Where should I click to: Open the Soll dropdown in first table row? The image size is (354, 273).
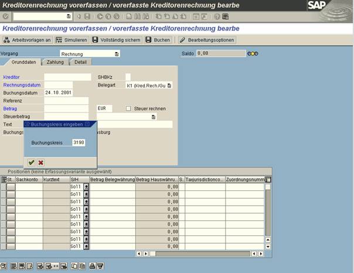pos(86,187)
